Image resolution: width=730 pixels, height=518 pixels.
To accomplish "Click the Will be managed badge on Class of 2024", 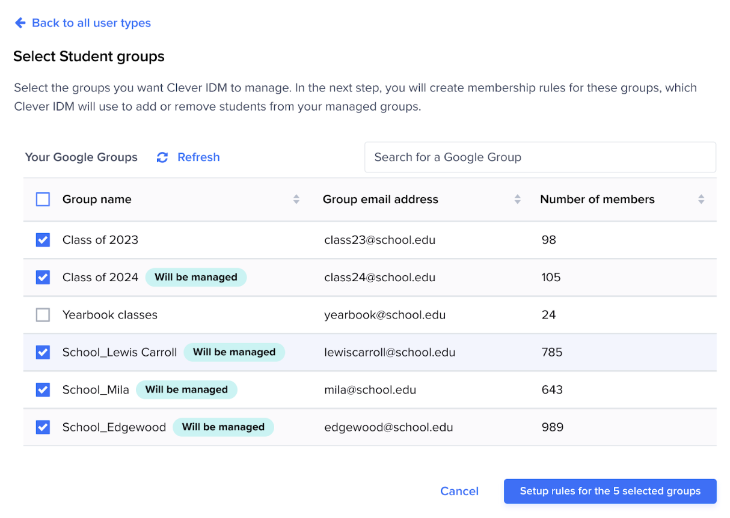I will point(195,277).
